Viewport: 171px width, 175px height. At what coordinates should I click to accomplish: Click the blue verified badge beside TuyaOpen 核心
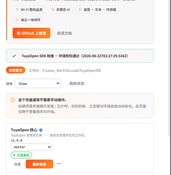(41, 130)
